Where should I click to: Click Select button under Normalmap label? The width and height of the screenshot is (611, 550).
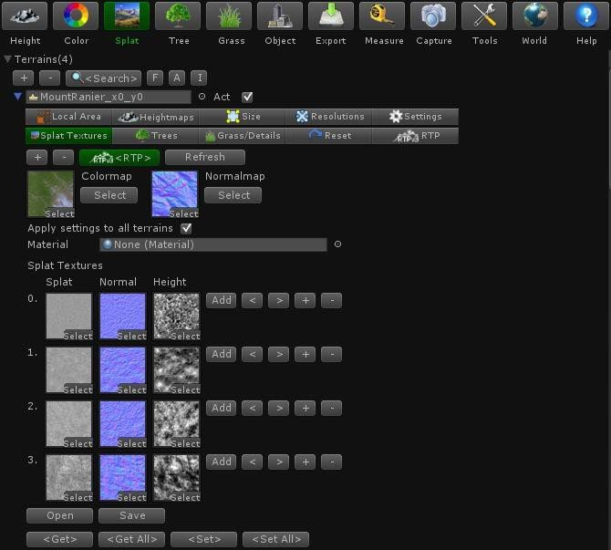[233, 195]
